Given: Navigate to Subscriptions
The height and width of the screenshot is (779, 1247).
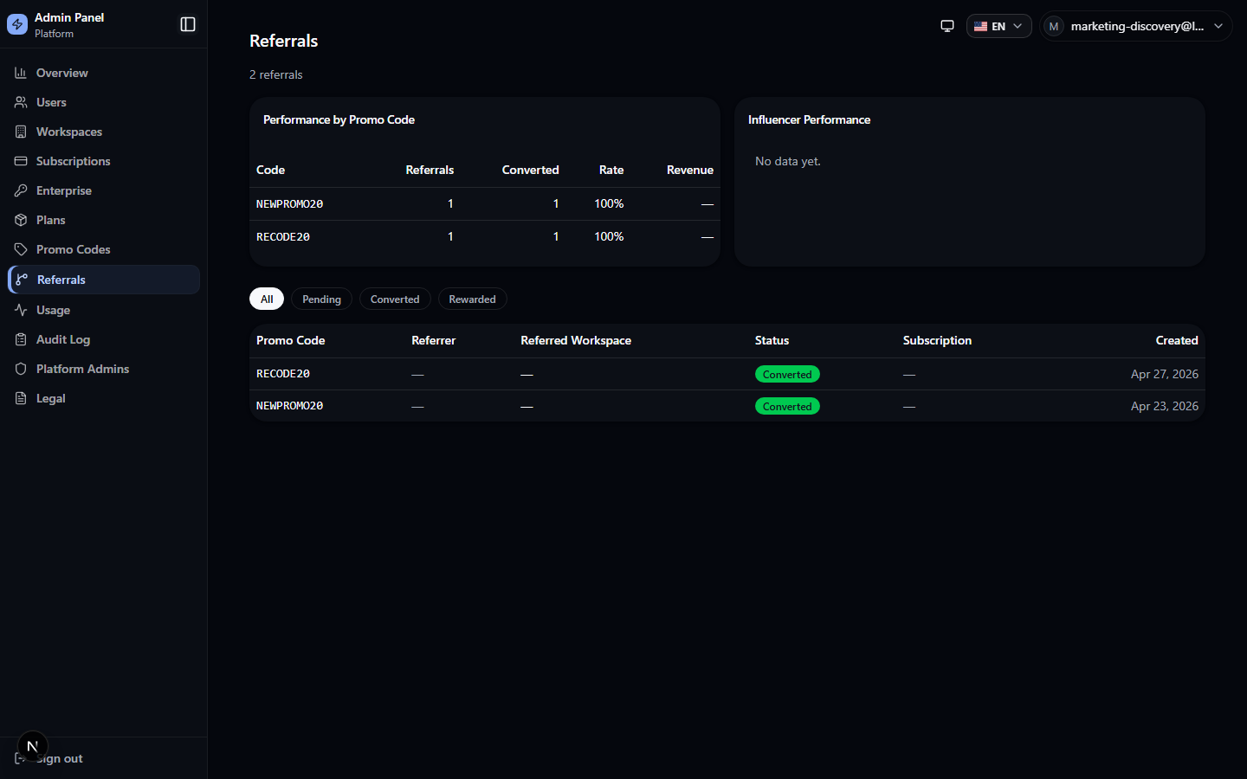Looking at the screenshot, I should click(104, 161).
